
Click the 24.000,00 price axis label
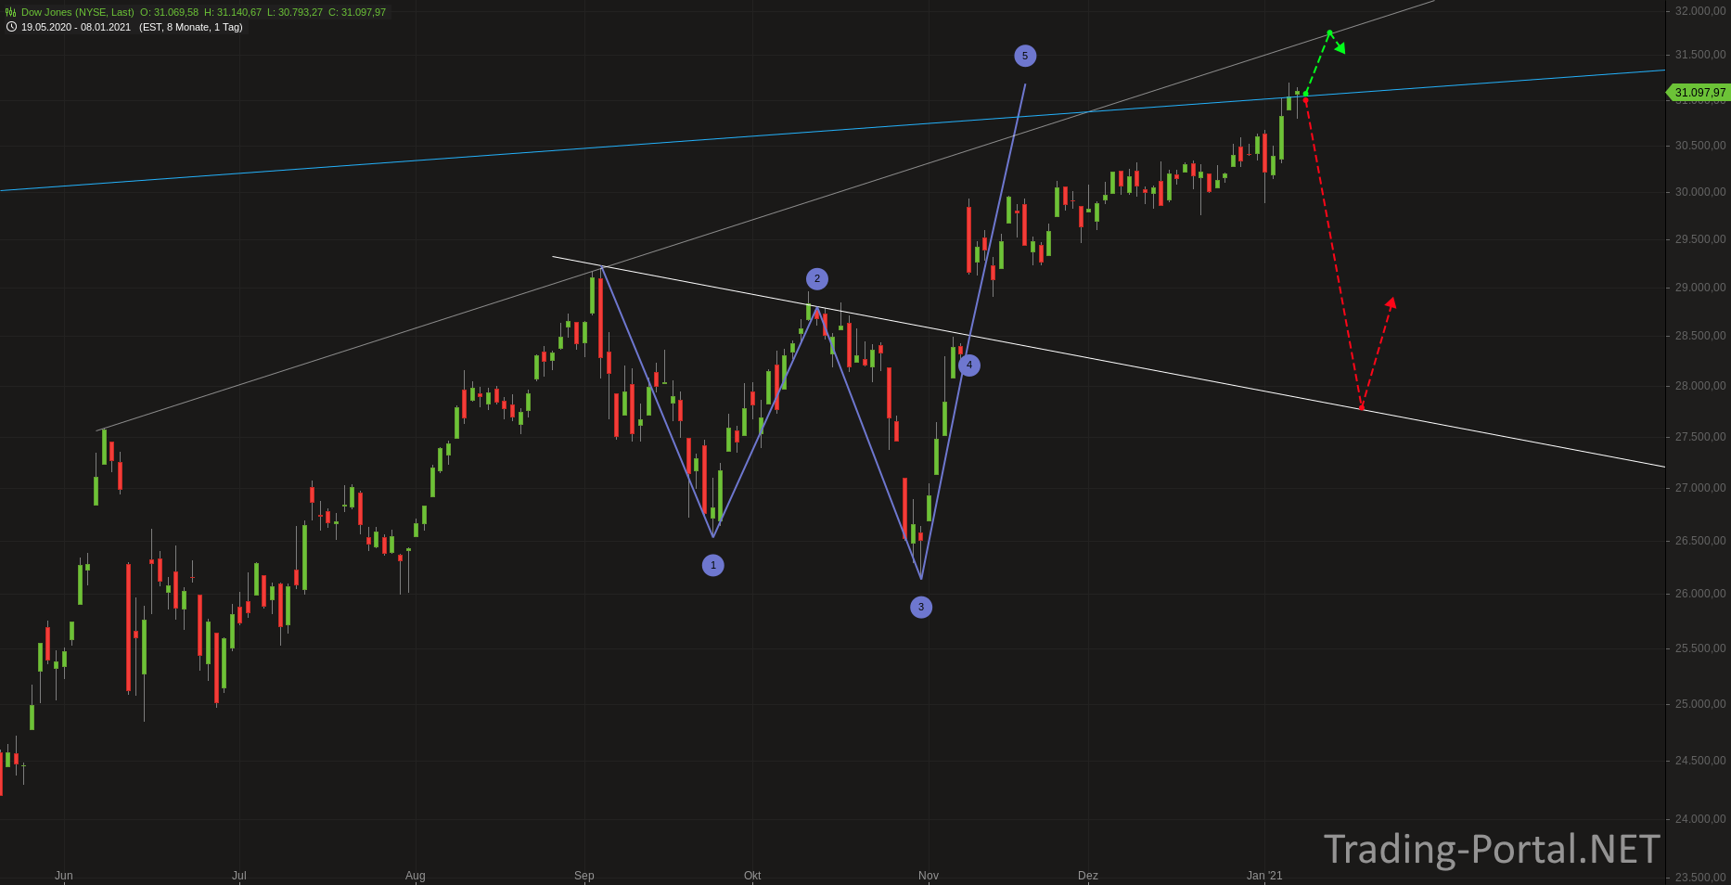[1700, 819]
